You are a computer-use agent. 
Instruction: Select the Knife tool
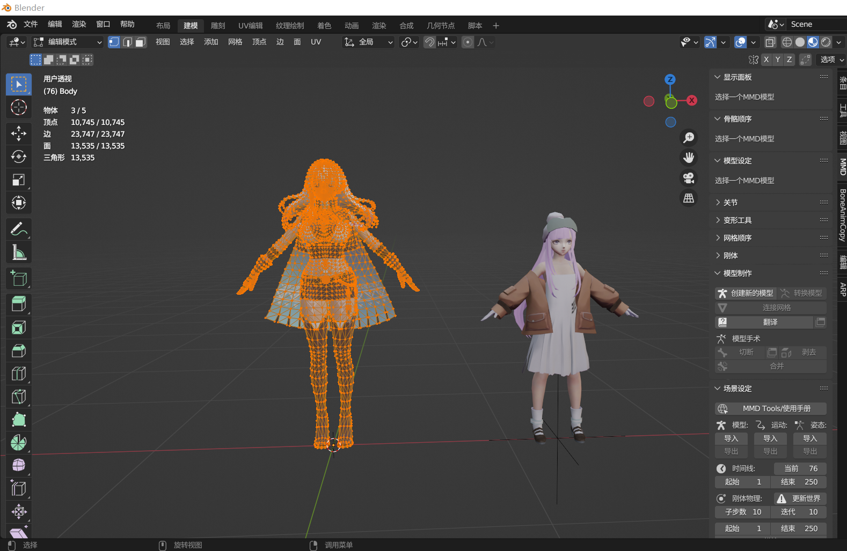tap(19, 396)
